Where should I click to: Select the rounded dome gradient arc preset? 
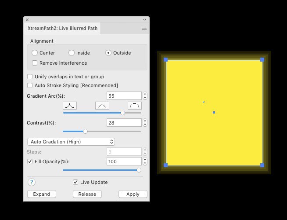tap(135, 106)
